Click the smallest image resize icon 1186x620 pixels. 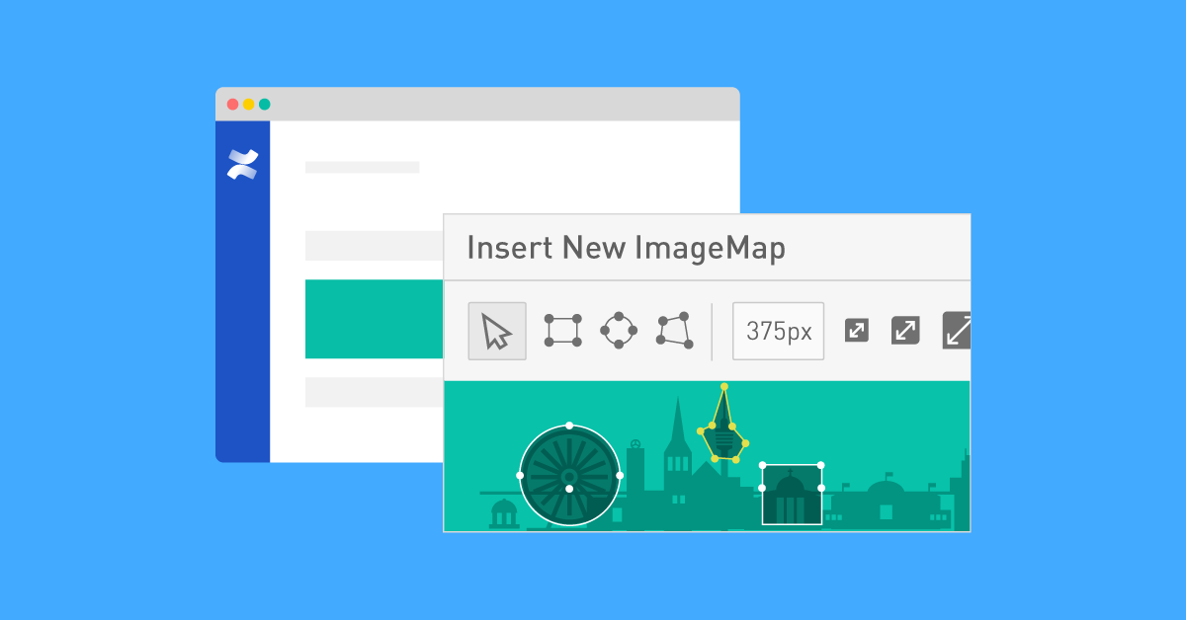(855, 331)
